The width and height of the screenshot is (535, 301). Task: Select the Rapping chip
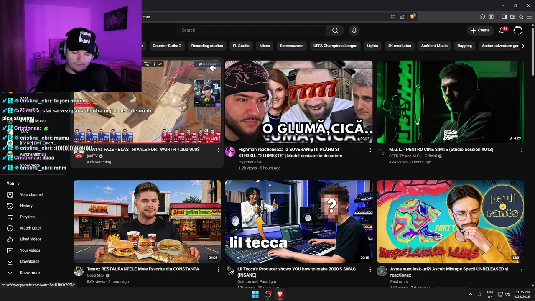pos(464,46)
